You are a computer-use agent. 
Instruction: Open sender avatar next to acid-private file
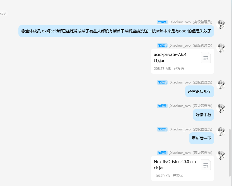[221, 48]
